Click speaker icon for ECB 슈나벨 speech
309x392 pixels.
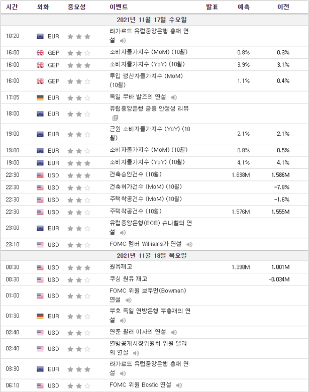pyautogui.click(x=123, y=233)
